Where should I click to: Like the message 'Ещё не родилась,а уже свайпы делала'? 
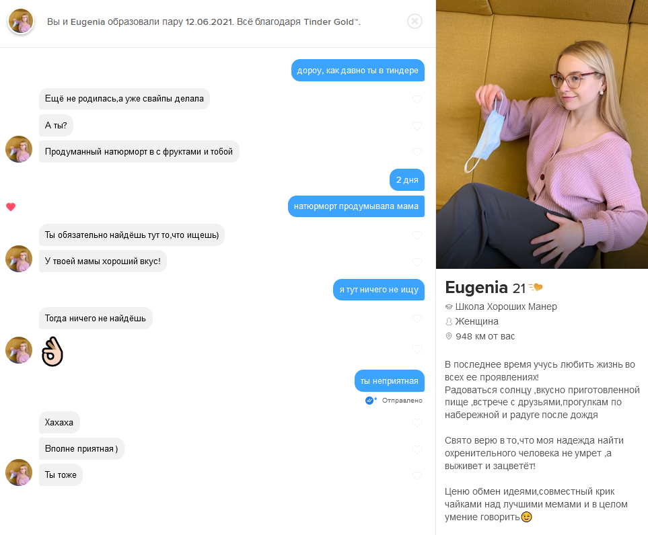tap(417, 99)
